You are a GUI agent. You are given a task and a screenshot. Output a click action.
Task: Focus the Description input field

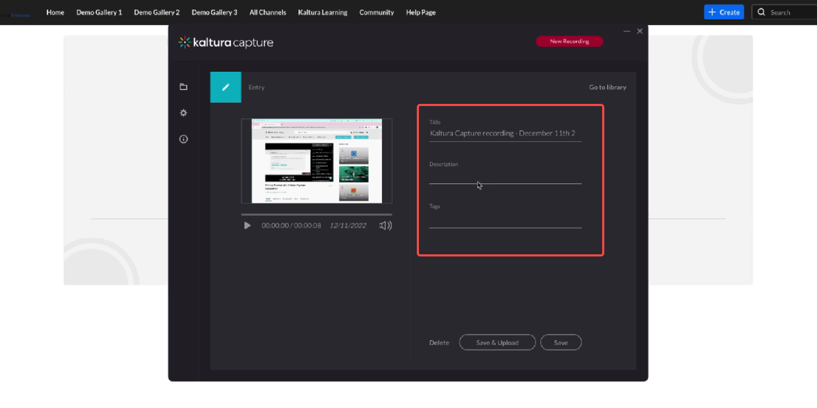point(505,177)
